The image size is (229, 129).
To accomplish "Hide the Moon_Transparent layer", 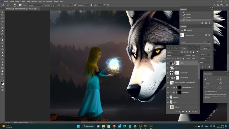I will pos(168,83).
